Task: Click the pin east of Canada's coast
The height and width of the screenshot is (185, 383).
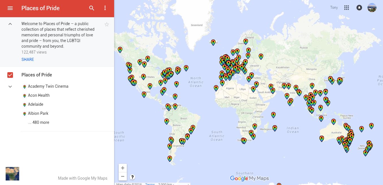Action: tap(186, 68)
